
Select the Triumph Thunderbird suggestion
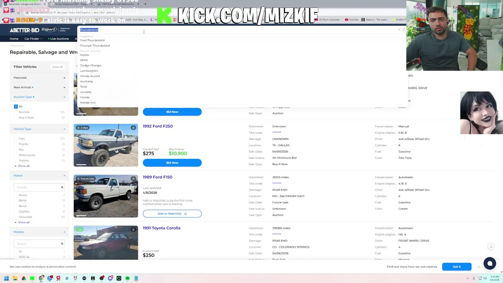pyautogui.click(x=95, y=46)
